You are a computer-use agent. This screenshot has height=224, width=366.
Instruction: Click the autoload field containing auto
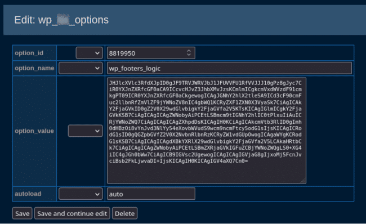[151, 194]
